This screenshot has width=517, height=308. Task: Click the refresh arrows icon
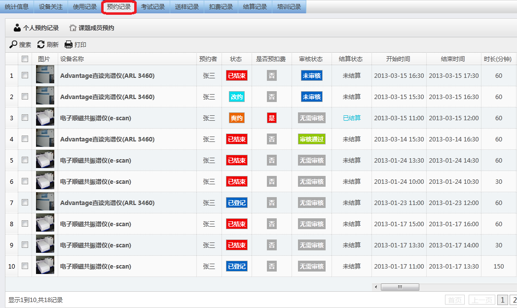pyautogui.click(x=41, y=45)
